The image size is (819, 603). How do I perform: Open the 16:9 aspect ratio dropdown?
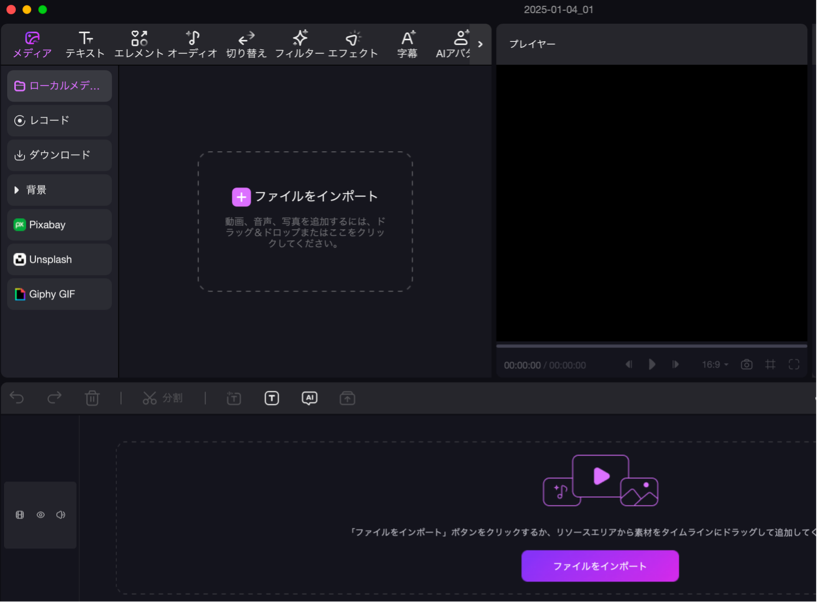tap(715, 365)
